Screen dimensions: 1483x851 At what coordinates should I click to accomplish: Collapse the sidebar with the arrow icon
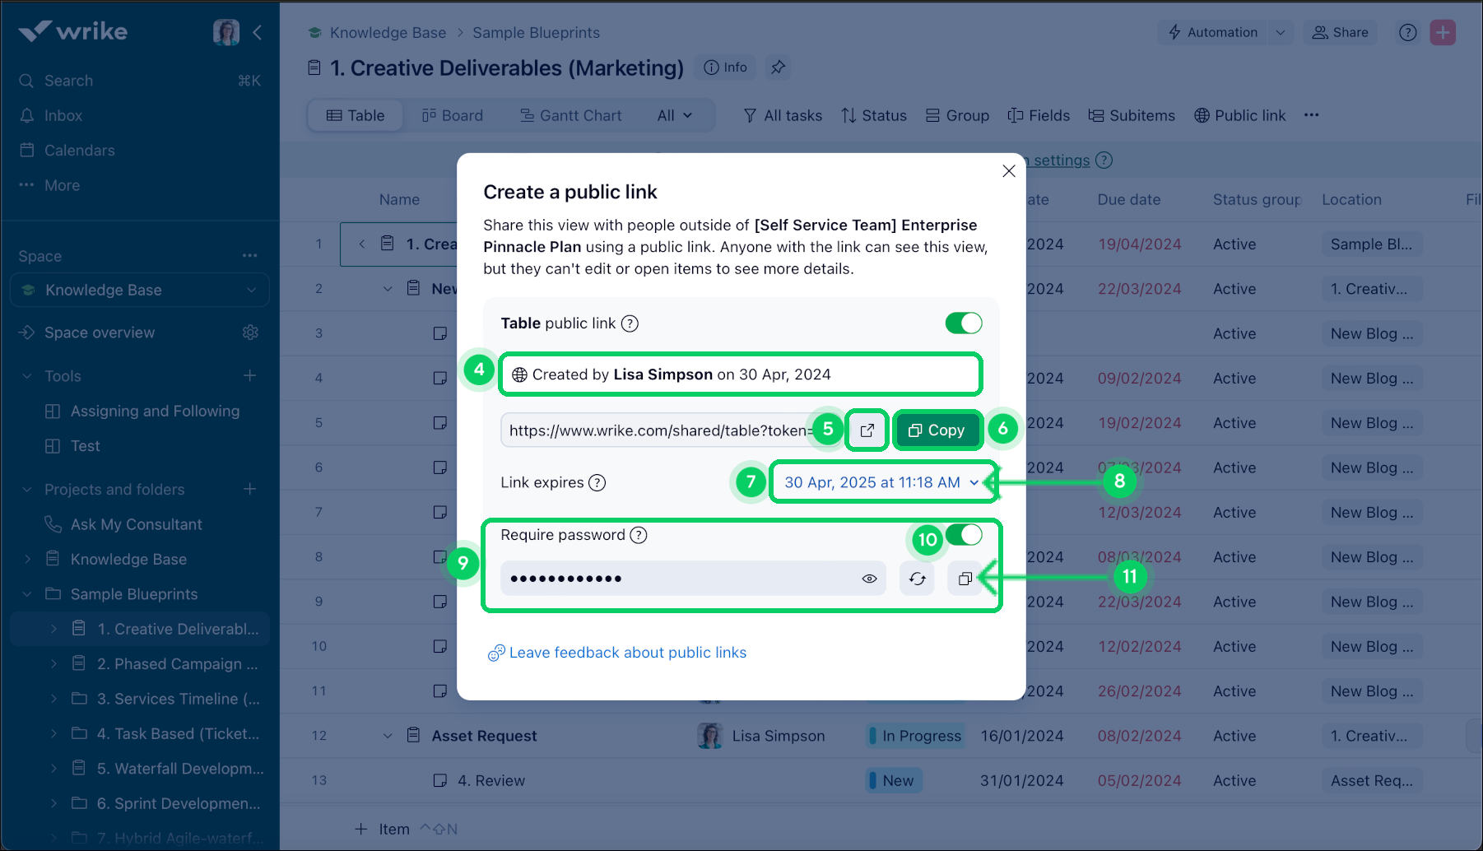258,32
